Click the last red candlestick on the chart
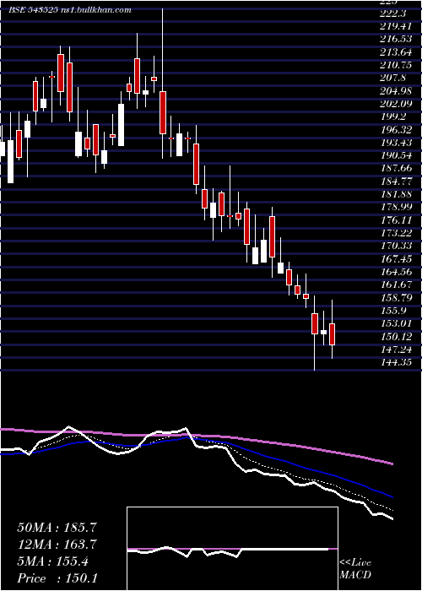The width and height of the screenshot is (422, 591). [332, 334]
